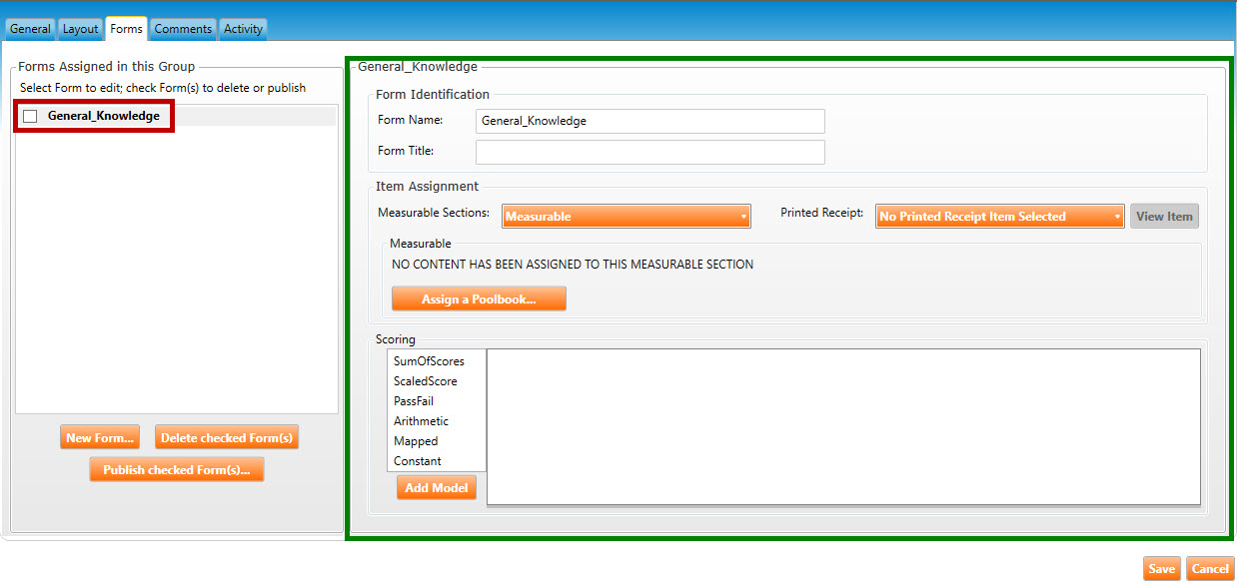Select SumOfScores scoring model
1243x586 pixels.
429,361
